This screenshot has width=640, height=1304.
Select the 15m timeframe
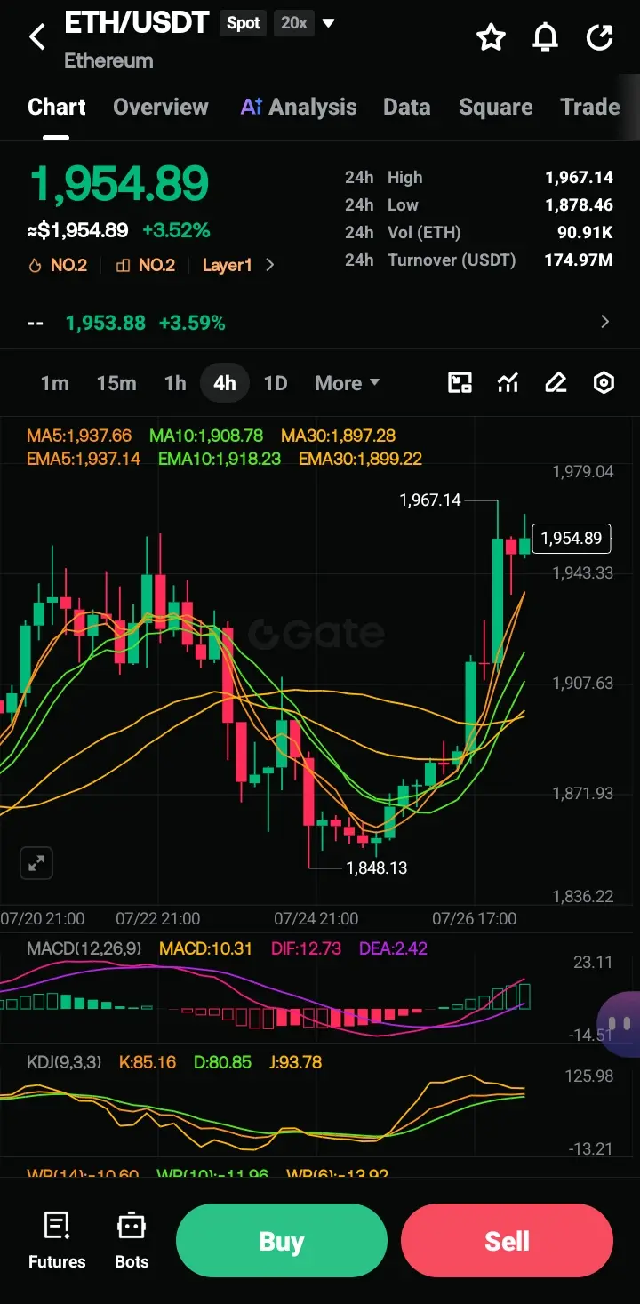(x=116, y=383)
